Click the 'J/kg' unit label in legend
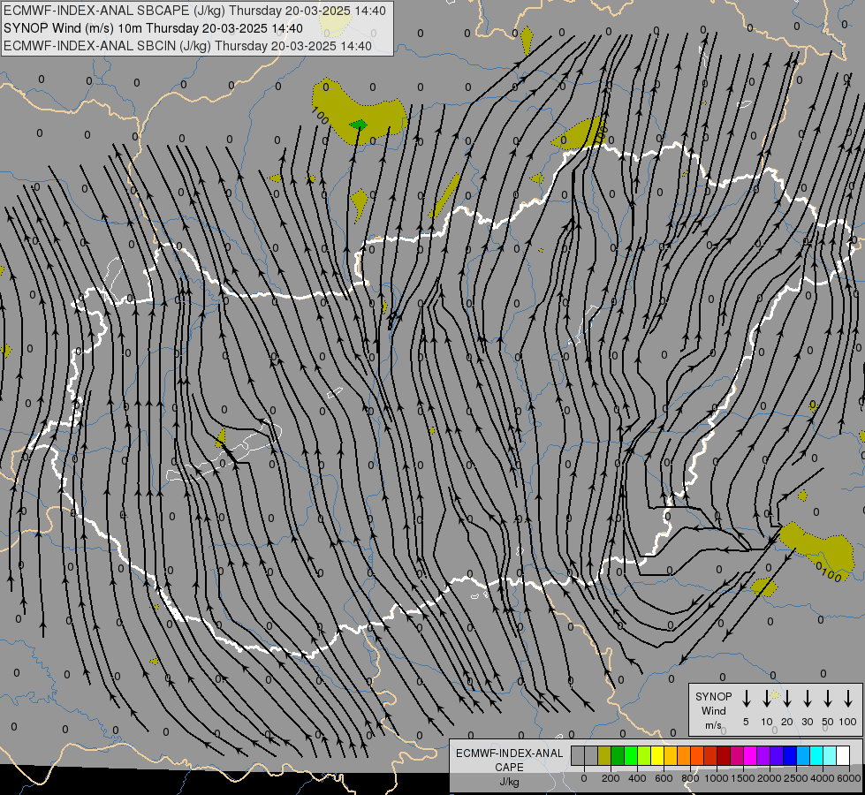 (509, 782)
